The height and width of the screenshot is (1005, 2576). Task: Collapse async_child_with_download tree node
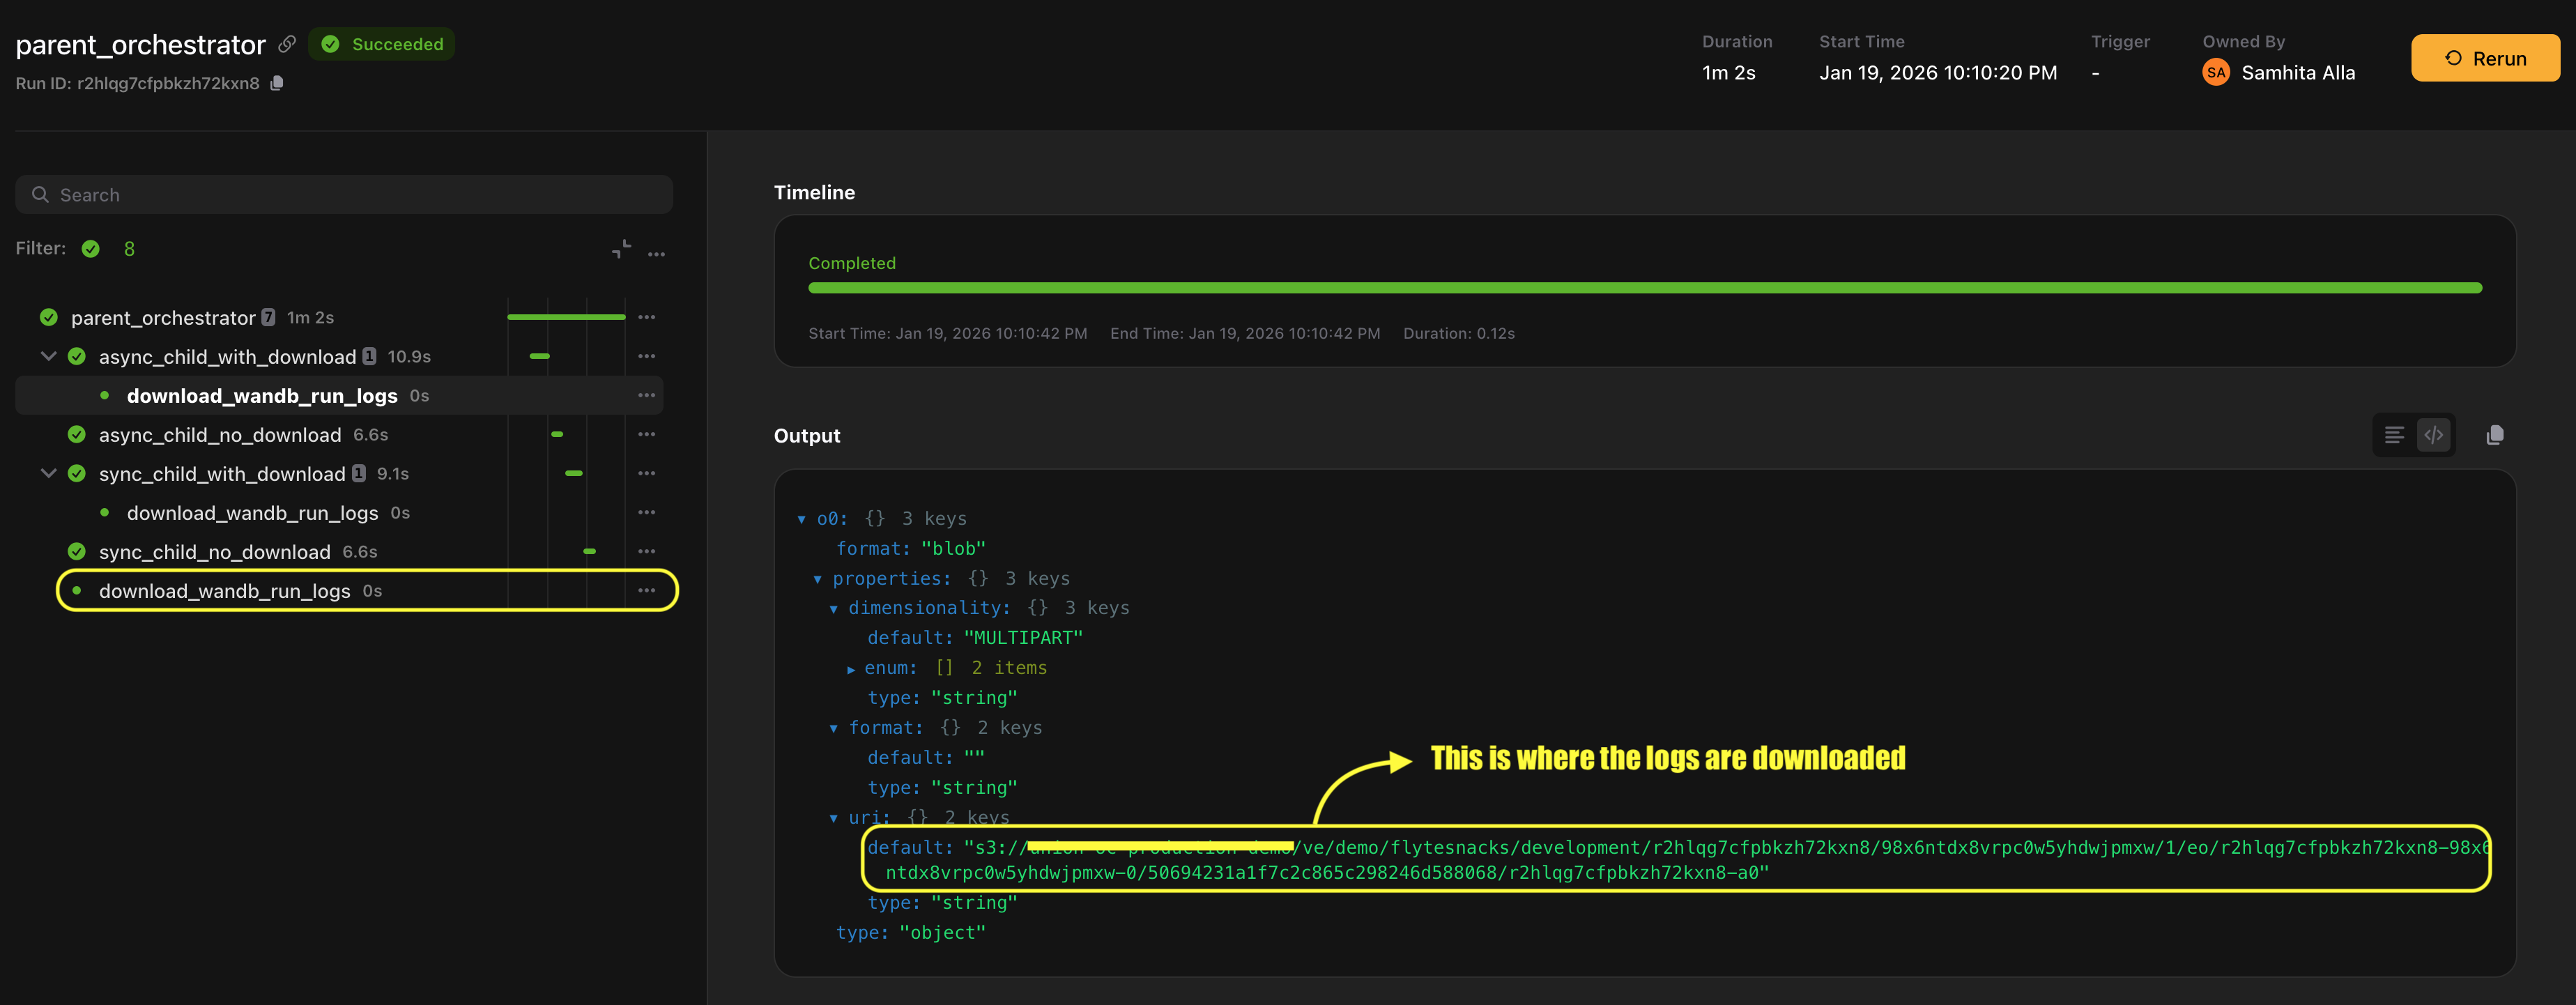[48, 356]
